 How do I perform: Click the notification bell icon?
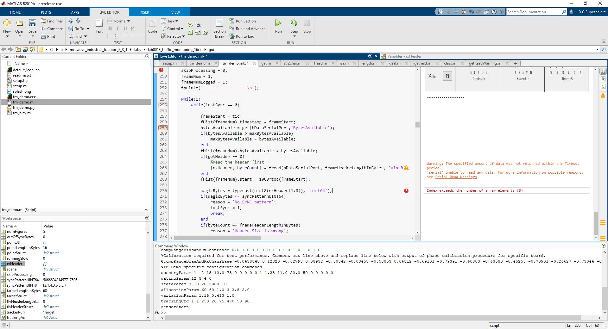point(571,12)
